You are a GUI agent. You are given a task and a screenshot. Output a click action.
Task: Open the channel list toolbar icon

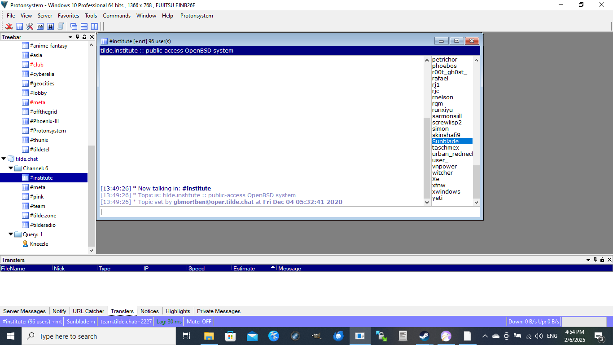pyautogui.click(x=19, y=27)
